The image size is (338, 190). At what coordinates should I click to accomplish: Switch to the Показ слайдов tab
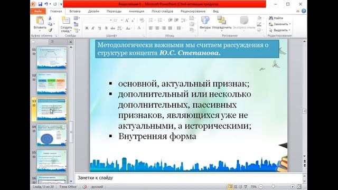click(162, 11)
